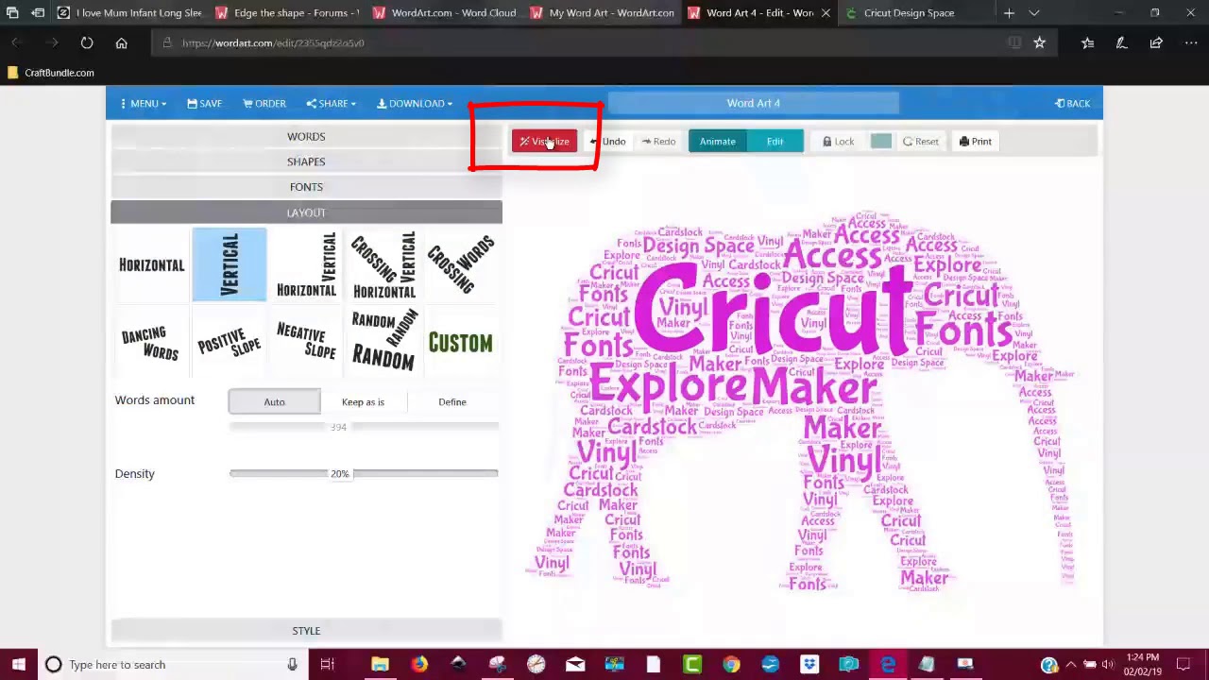Viewport: 1209px width, 680px height.
Task: Select the Random layout icon
Action: coord(383,343)
